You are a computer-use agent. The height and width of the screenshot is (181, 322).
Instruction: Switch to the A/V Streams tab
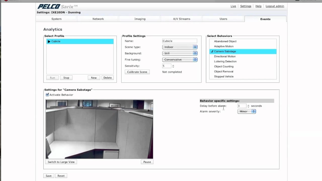182,19
